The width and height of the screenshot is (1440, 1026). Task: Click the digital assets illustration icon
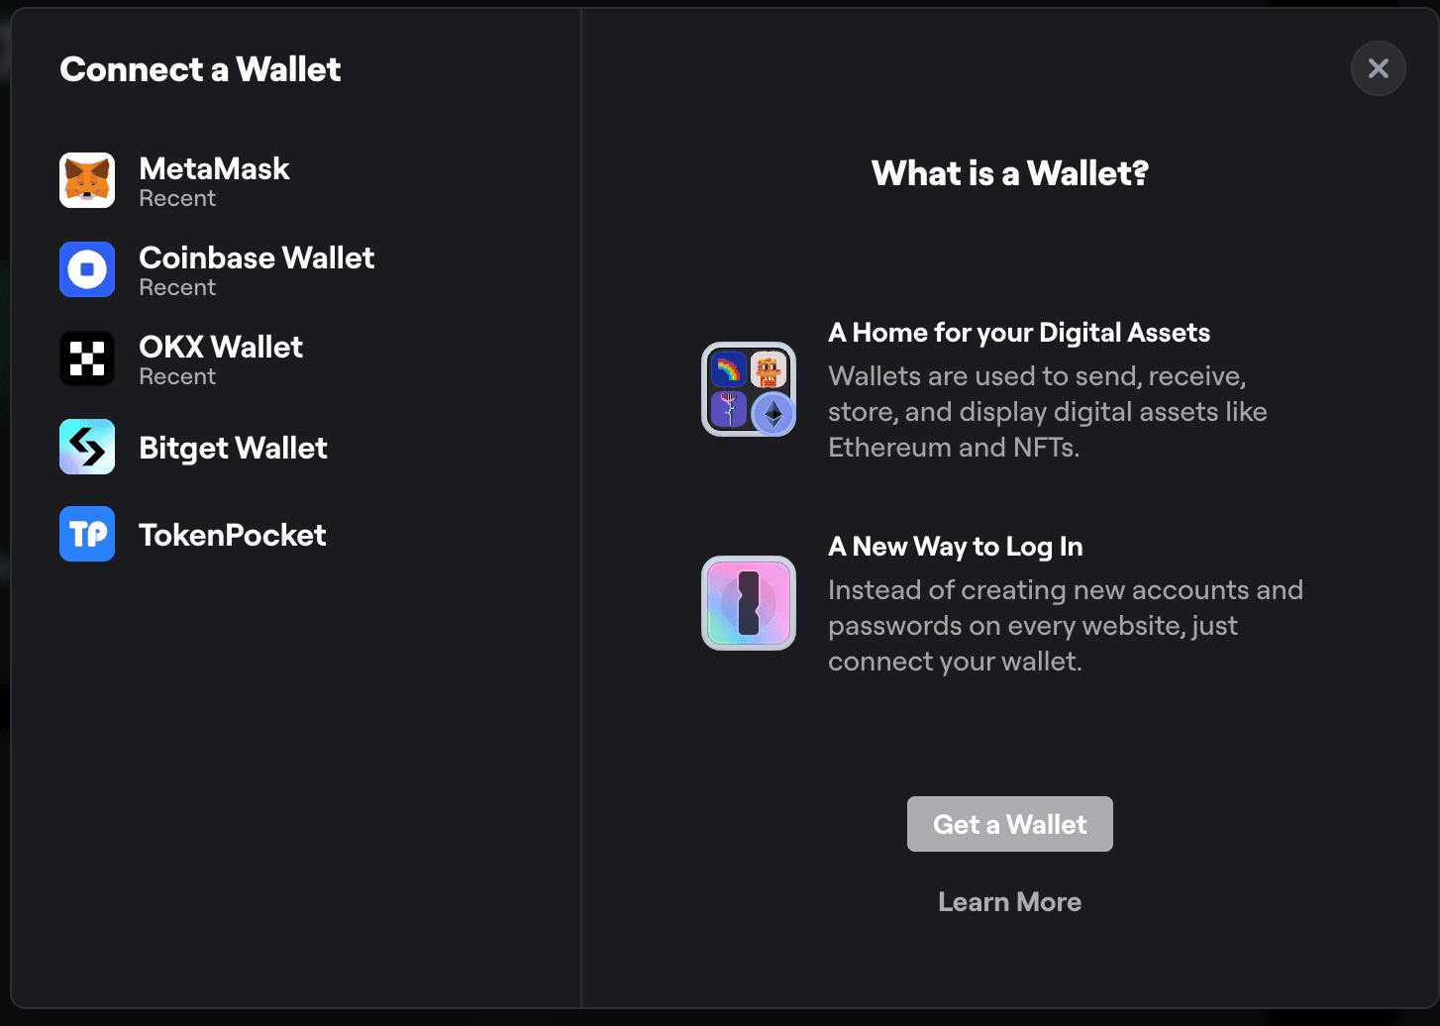[x=748, y=389]
